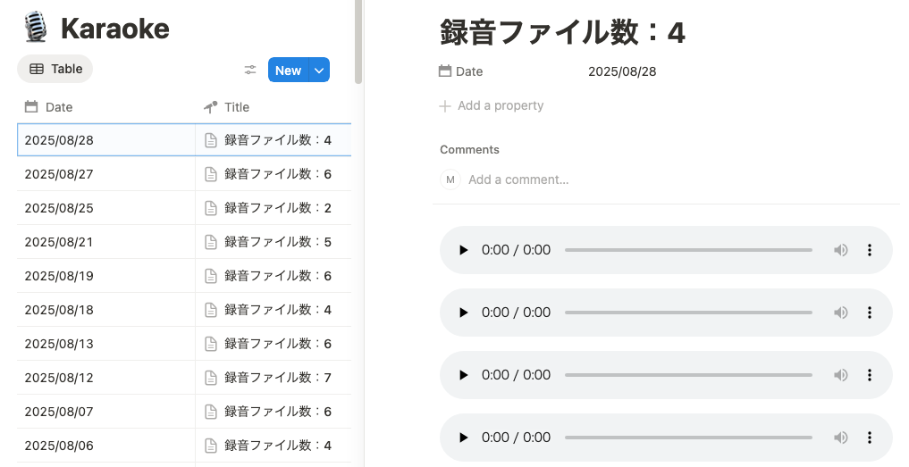Seek on the first audio progress bar

pos(689,250)
